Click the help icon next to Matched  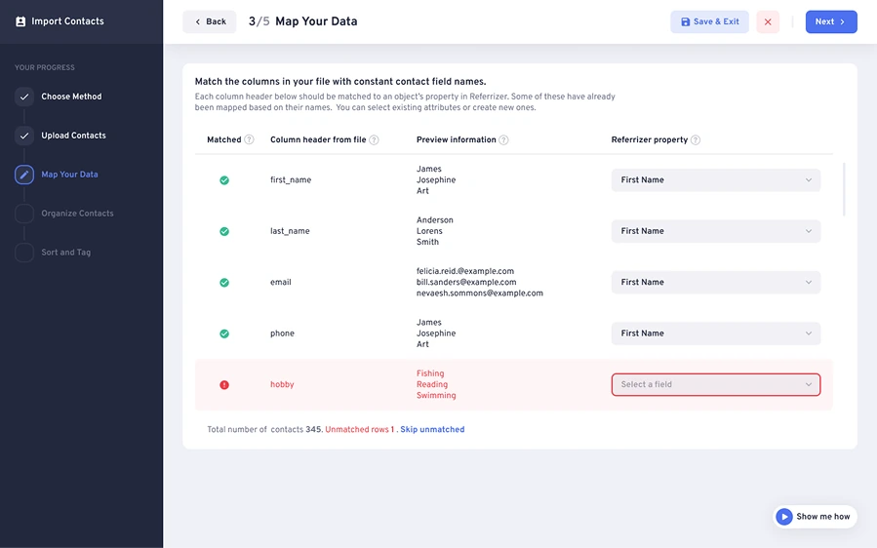click(x=249, y=139)
